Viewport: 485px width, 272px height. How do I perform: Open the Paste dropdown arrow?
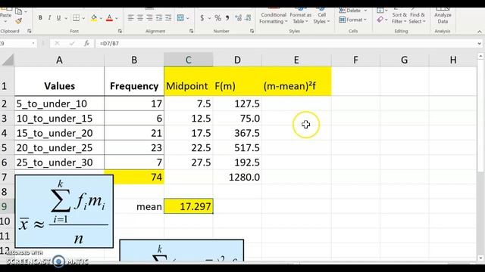tap(5, 22)
